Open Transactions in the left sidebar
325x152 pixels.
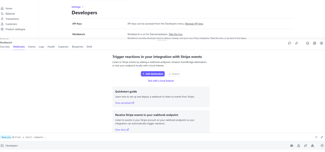(12, 19)
